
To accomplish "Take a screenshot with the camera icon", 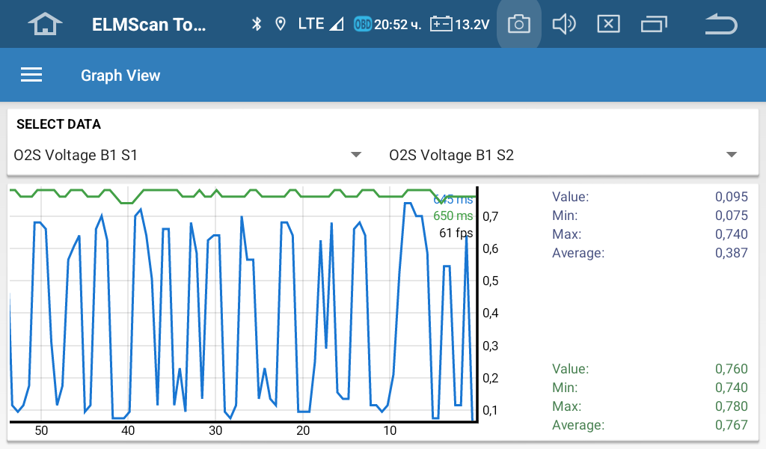I will [518, 24].
